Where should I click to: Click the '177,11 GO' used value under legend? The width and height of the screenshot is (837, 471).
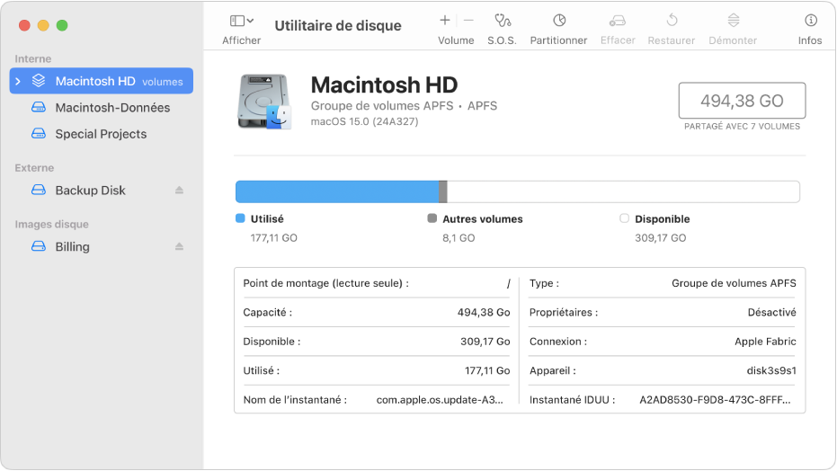[274, 238]
